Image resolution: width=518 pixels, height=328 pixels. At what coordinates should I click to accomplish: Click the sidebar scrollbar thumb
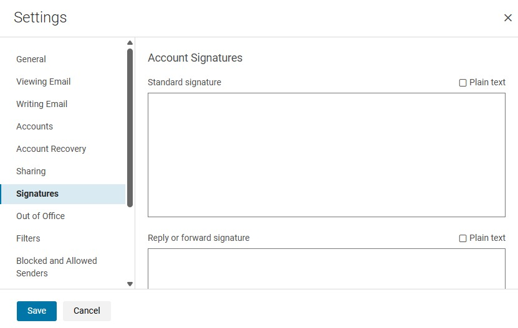130,128
